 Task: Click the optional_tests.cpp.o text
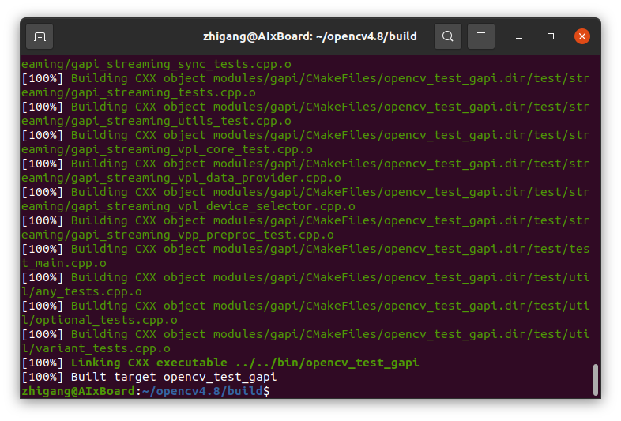click(103, 320)
